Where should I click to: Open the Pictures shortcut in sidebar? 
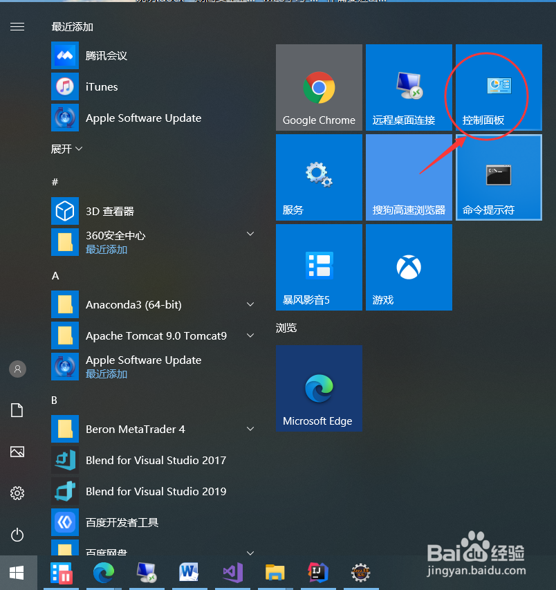[17, 452]
